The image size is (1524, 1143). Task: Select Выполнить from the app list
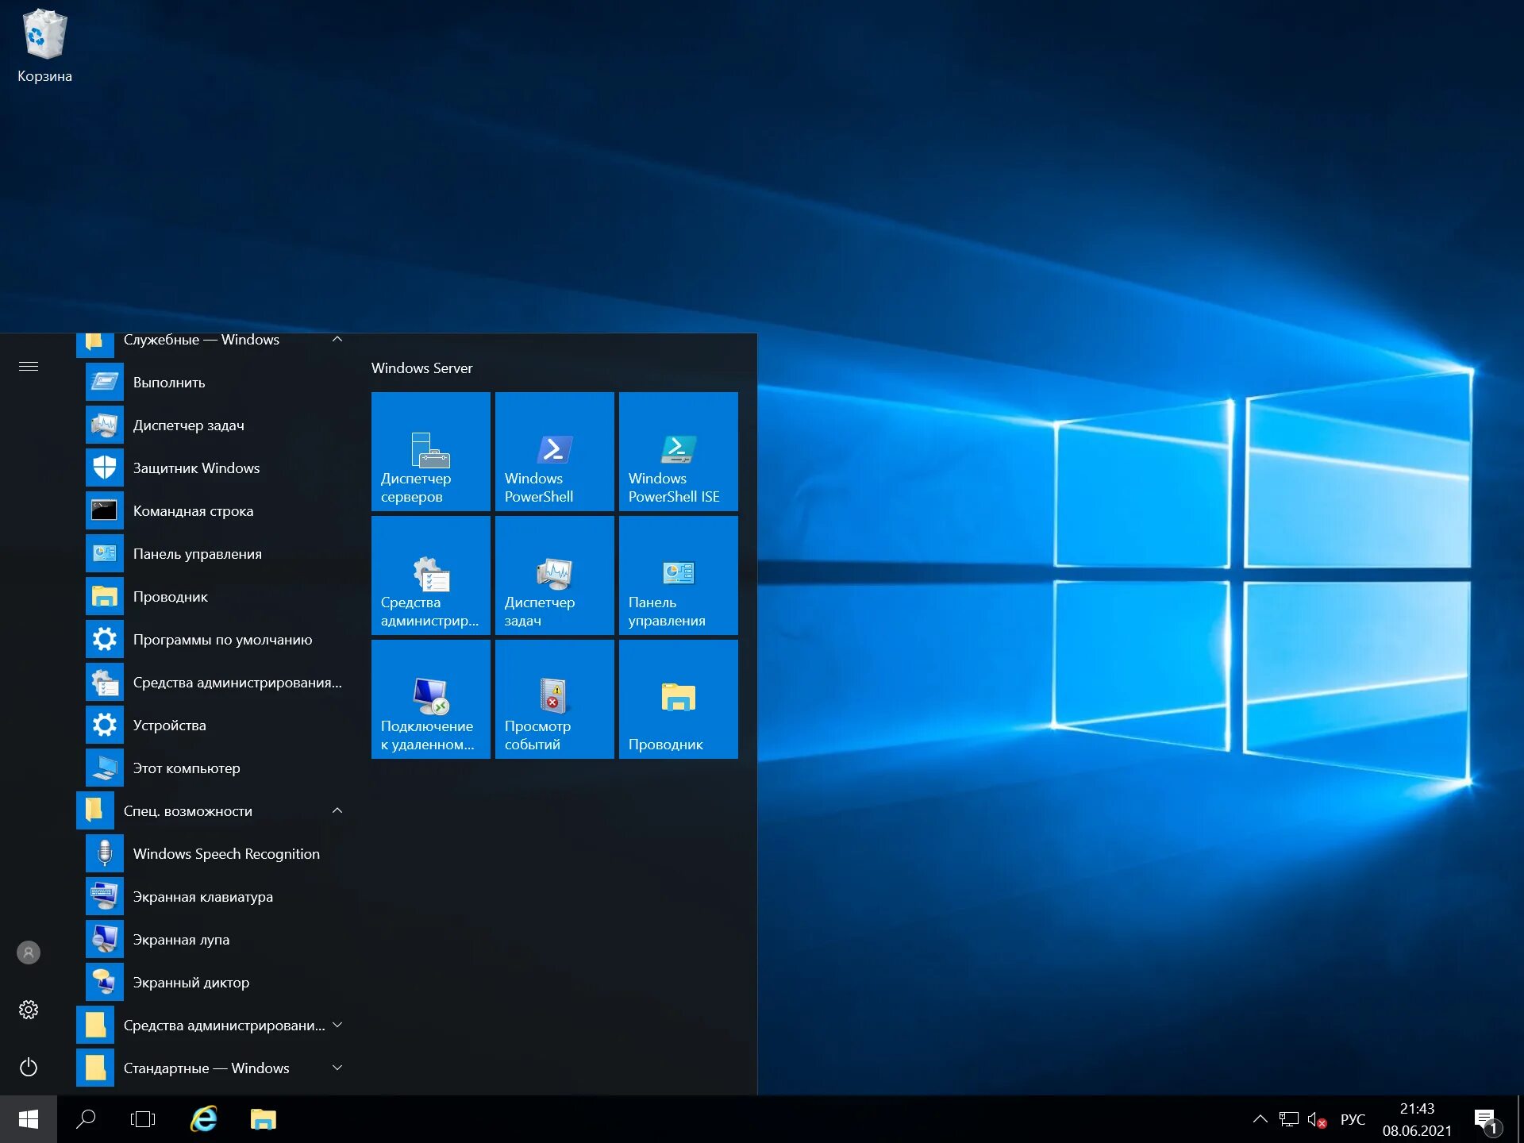point(169,383)
